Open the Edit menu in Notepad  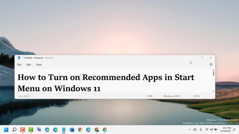pos(28,64)
